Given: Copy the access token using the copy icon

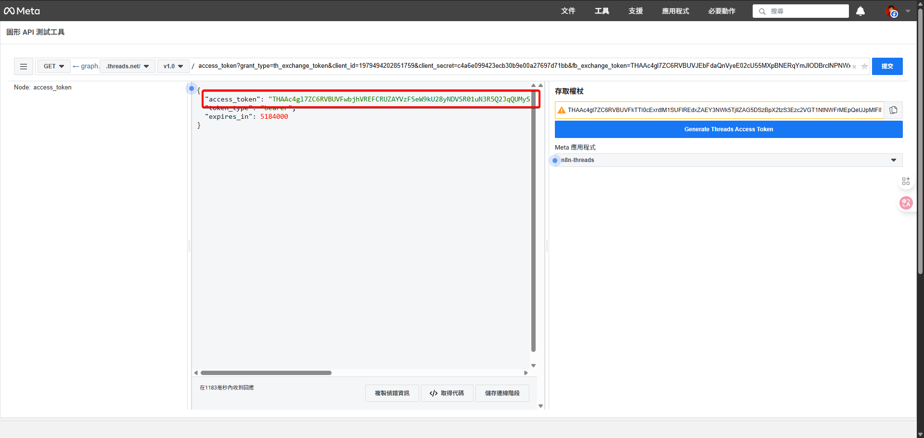Looking at the screenshot, I should pos(894,110).
